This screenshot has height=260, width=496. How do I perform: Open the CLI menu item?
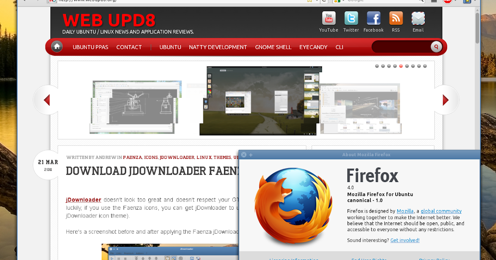[339, 47]
